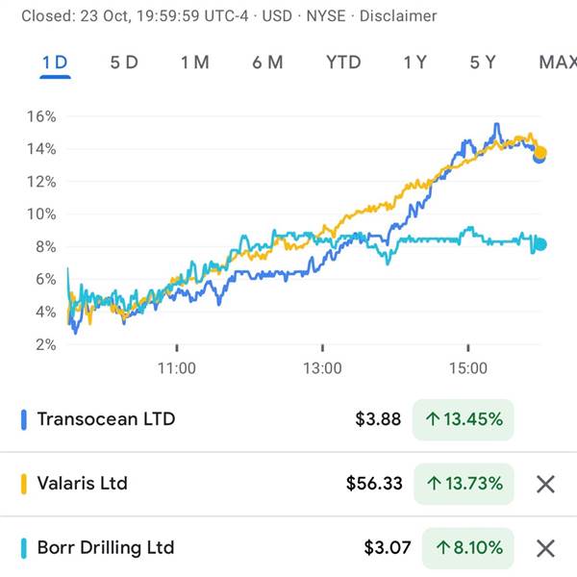
Task: Switch to the 1 Y chart view
Action: pyautogui.click(x=415, y=63)
